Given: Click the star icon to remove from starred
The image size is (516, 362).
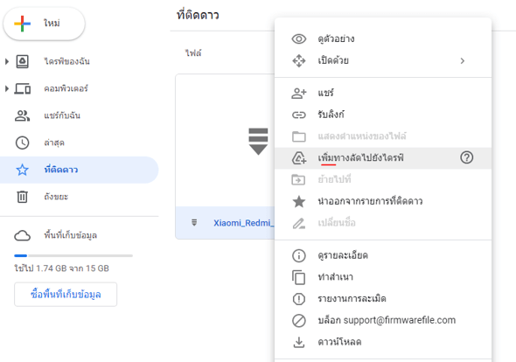Looking at the screenshot, I should [x=299, y=201].
